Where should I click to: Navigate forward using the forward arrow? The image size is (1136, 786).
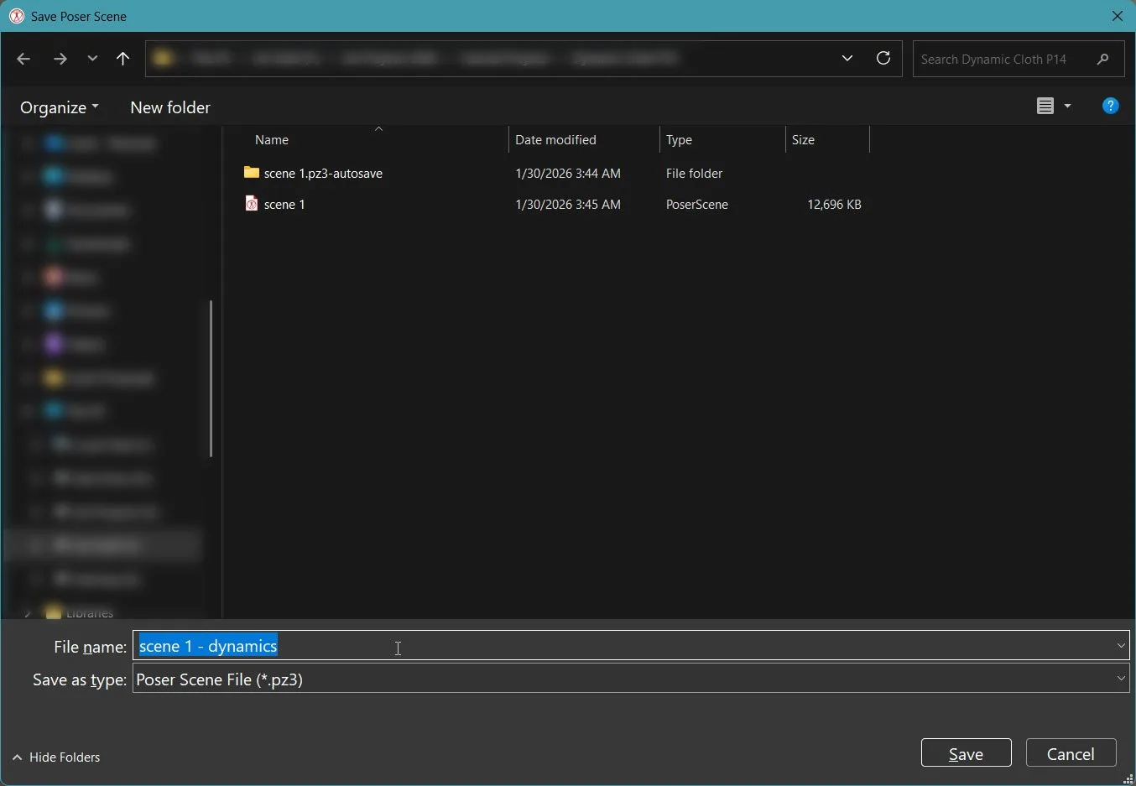[x=59, y=58]
